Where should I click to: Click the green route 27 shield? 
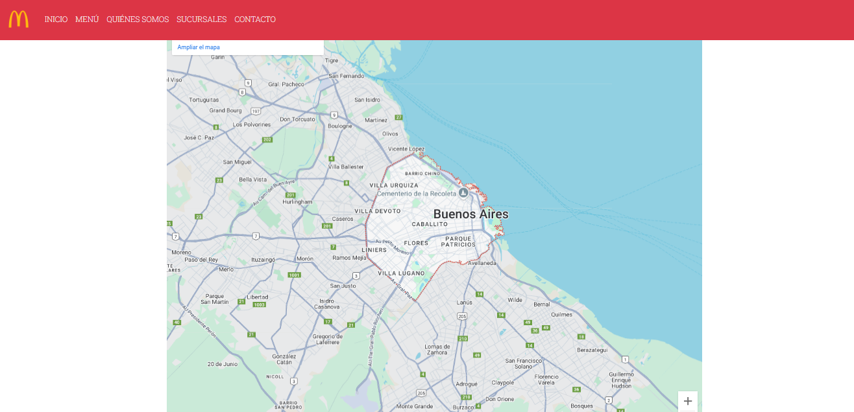(x=398, y=117)
